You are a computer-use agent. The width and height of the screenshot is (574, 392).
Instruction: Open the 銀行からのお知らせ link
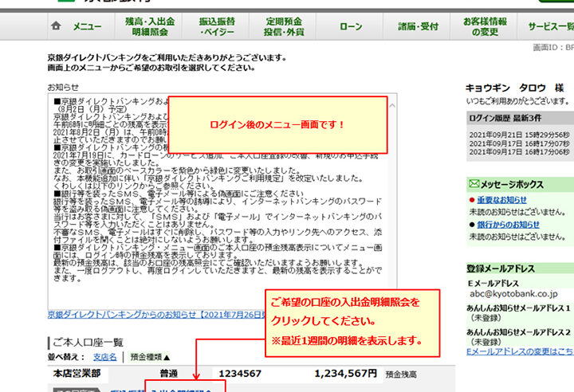507,225
